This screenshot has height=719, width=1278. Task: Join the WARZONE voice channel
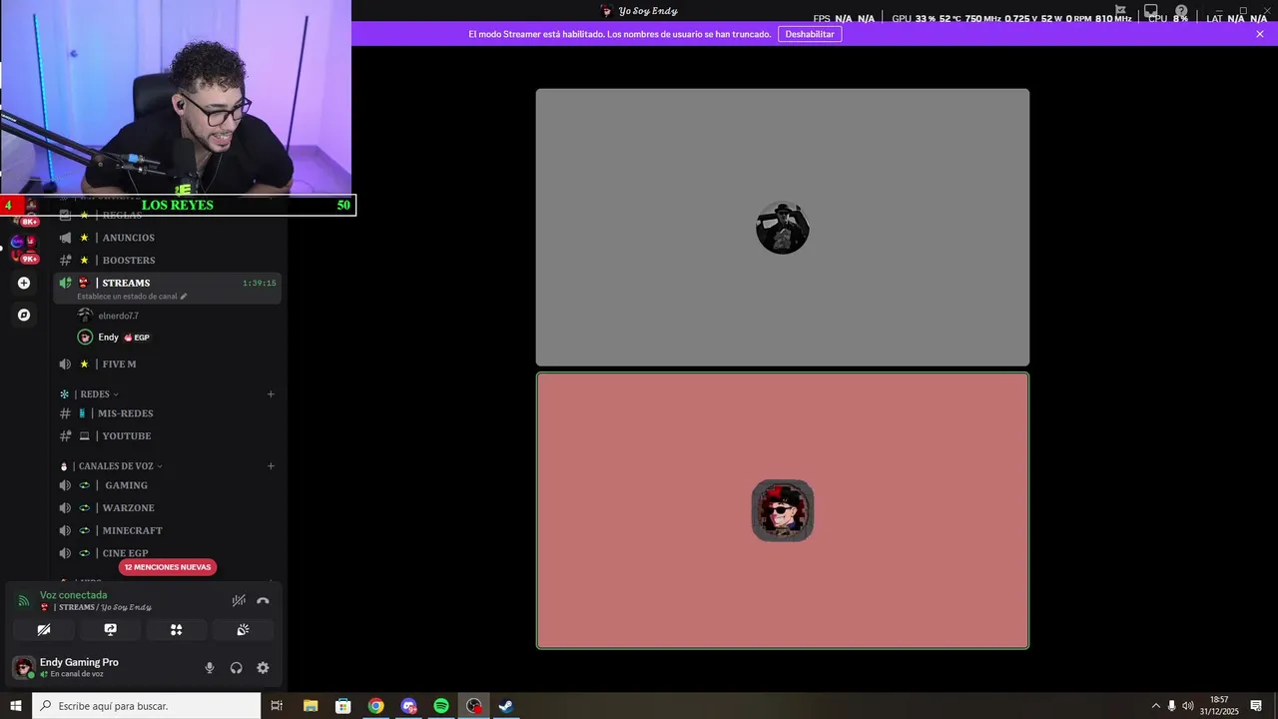coord(167,508)
